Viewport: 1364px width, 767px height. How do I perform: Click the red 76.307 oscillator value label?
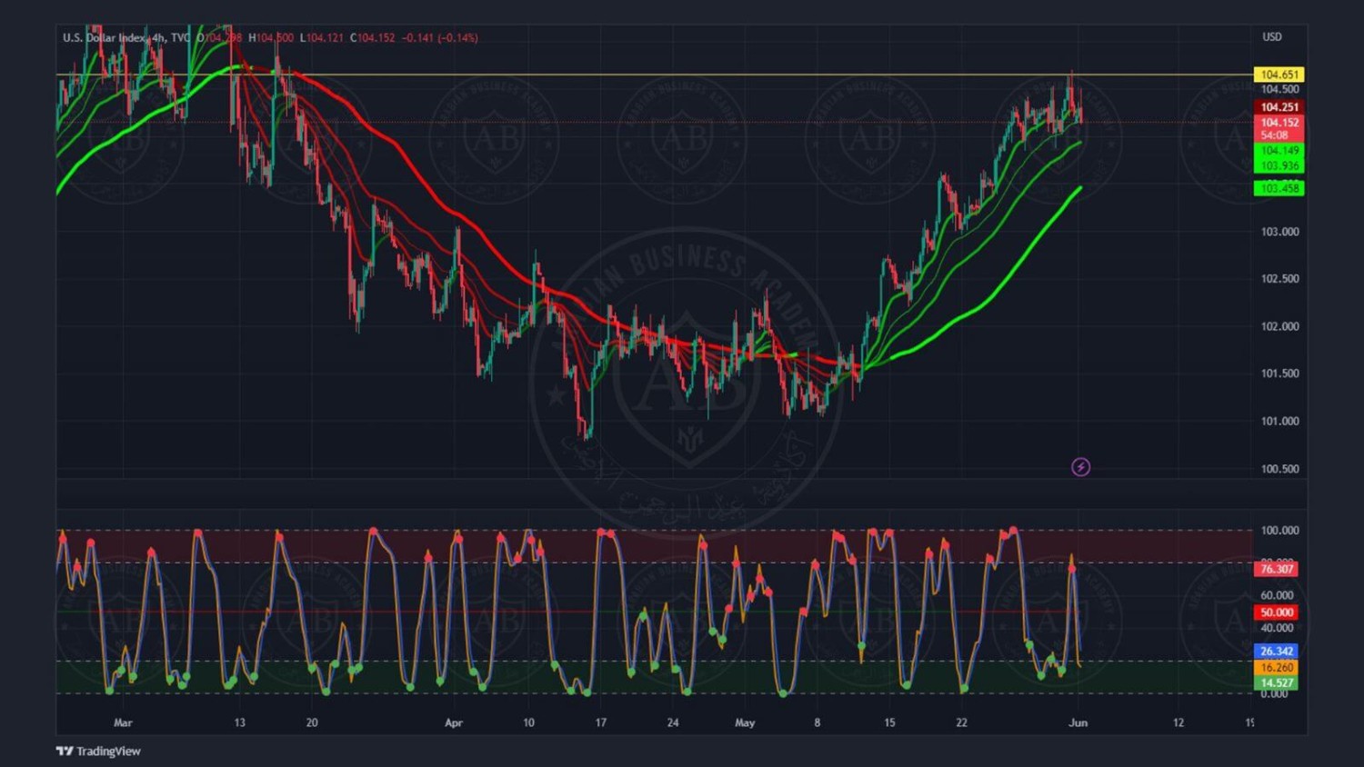[1276, 569]
